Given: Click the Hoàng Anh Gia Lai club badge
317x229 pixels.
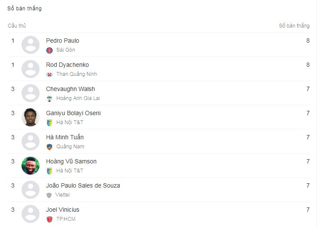Looking at the screenshot, I should [x=49, y=98].
